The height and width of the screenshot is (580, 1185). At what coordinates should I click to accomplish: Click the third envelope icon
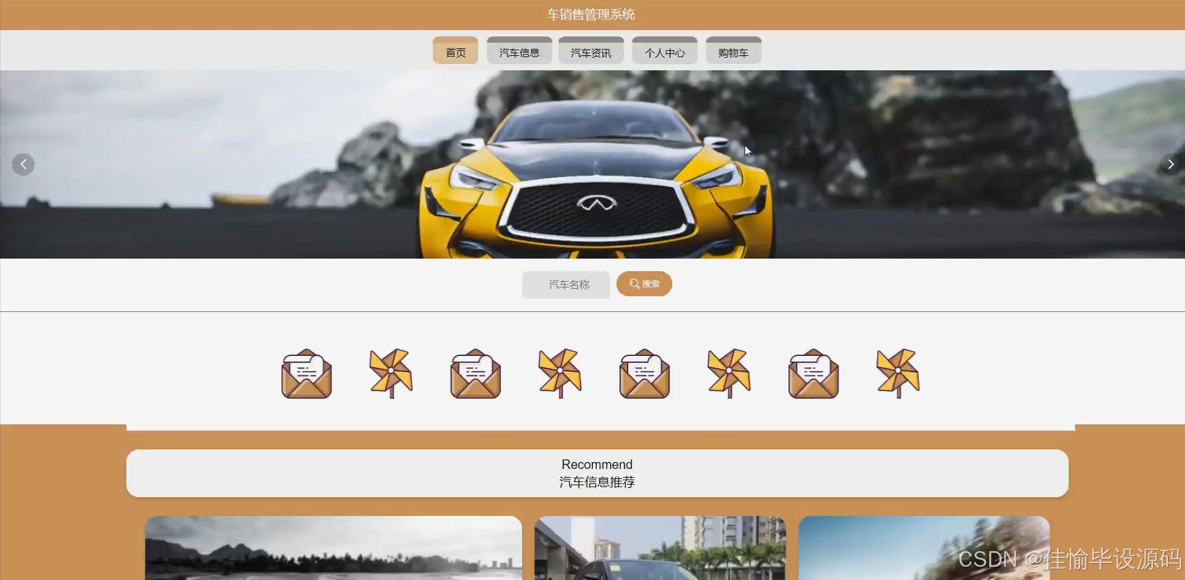point(645,373)
